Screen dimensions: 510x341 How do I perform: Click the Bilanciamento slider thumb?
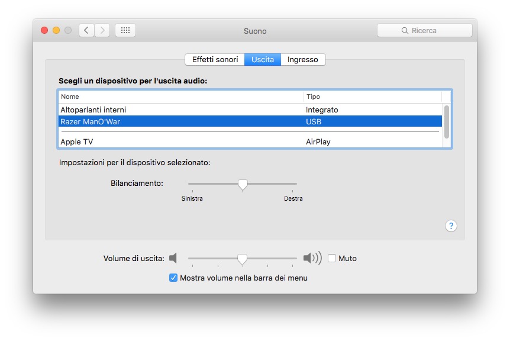point(243,185)
